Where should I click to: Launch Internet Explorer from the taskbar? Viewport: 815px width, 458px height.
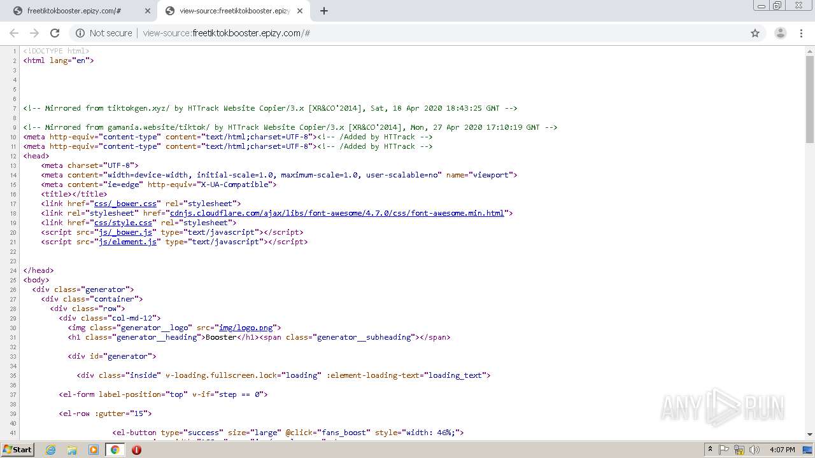click(x=51, y=450)
